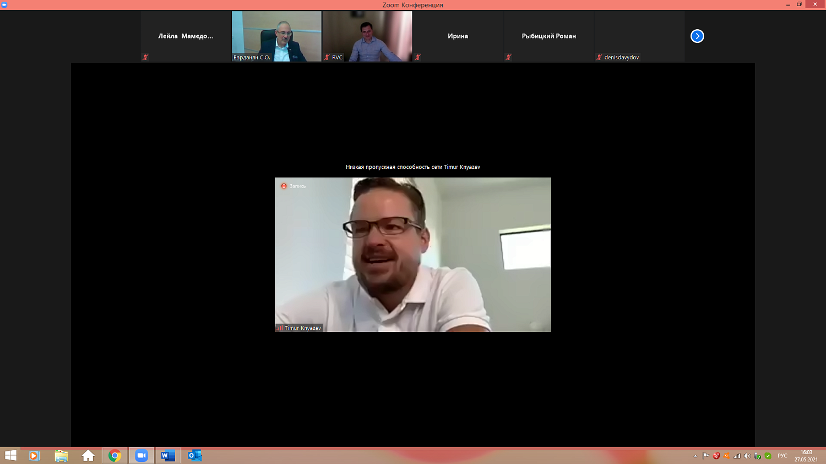This screenshot has height=464, width=826.
Task: Open the РУС input language switcher
Action: click(x=782, y=456)
